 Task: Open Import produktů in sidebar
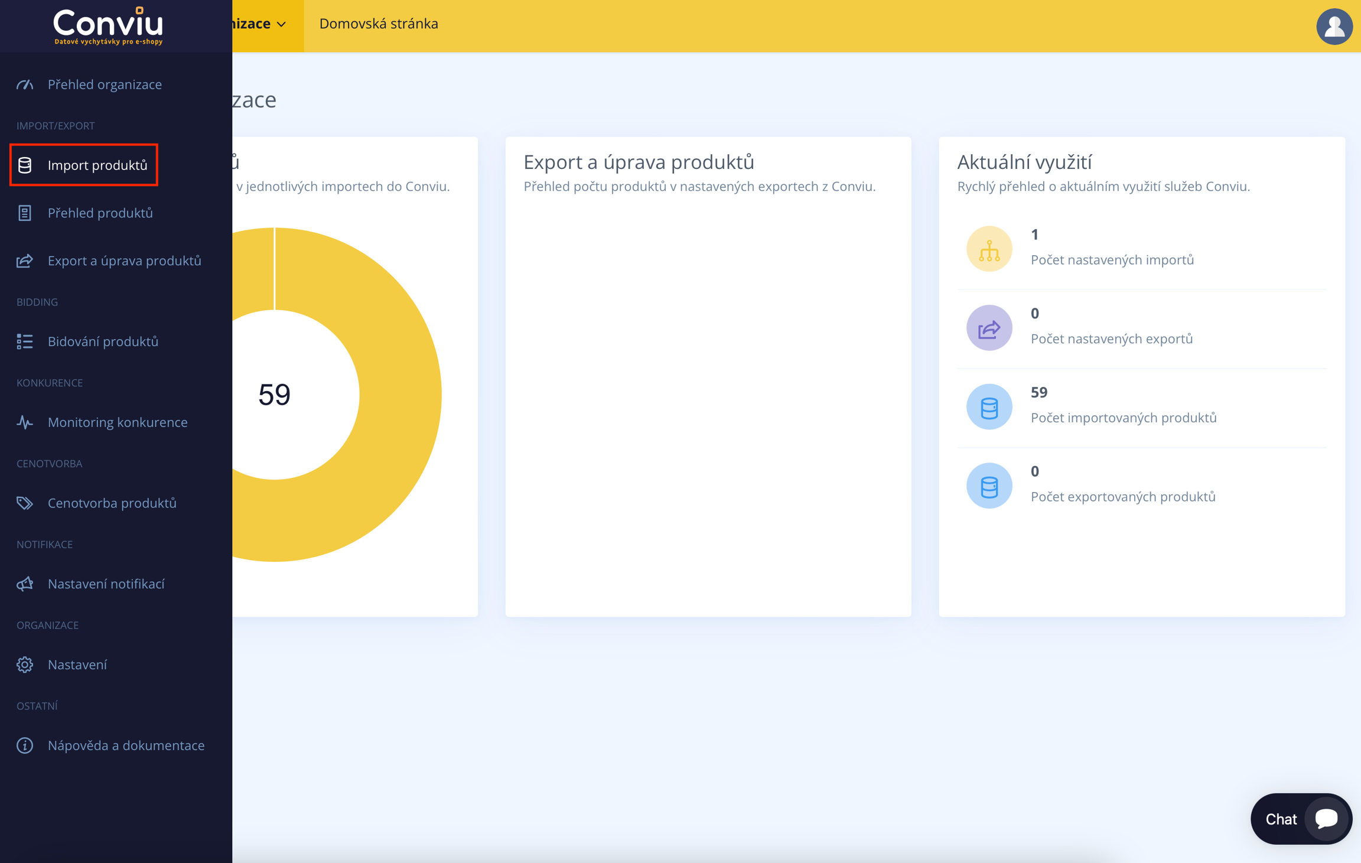pyautogui.click(x=97, y=165)
